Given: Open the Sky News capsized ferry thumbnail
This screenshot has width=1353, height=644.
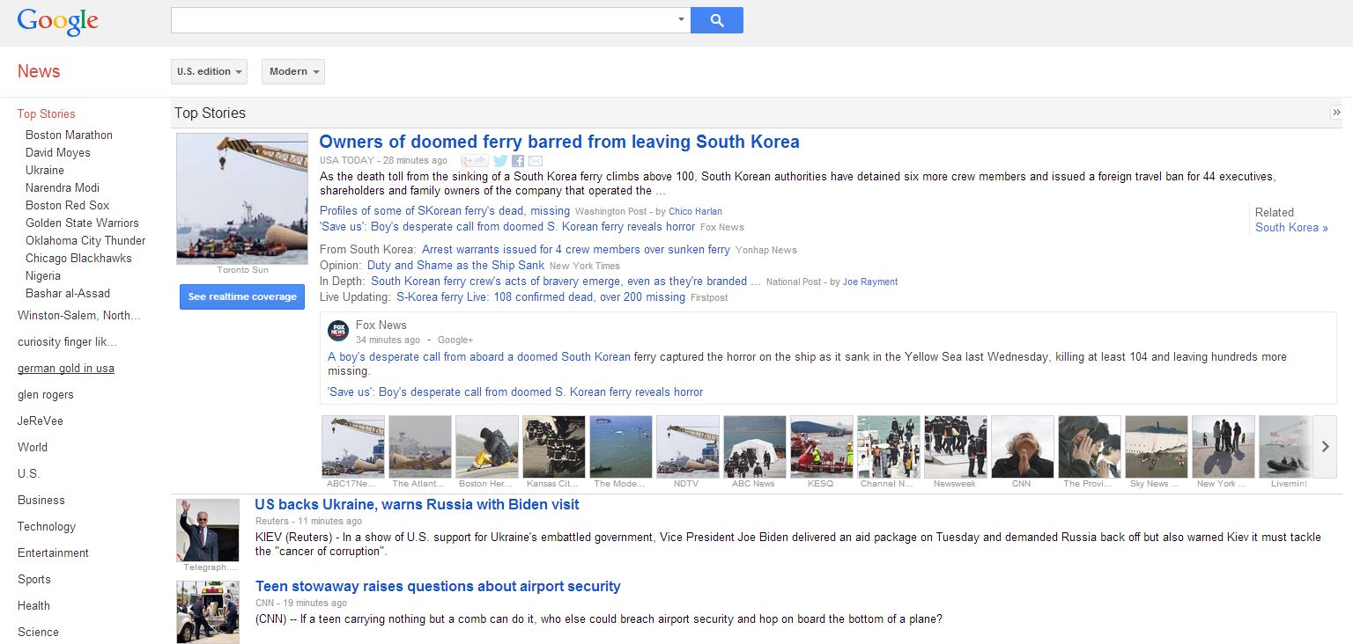Looking at the screenshot, I should coord(1157,447).
